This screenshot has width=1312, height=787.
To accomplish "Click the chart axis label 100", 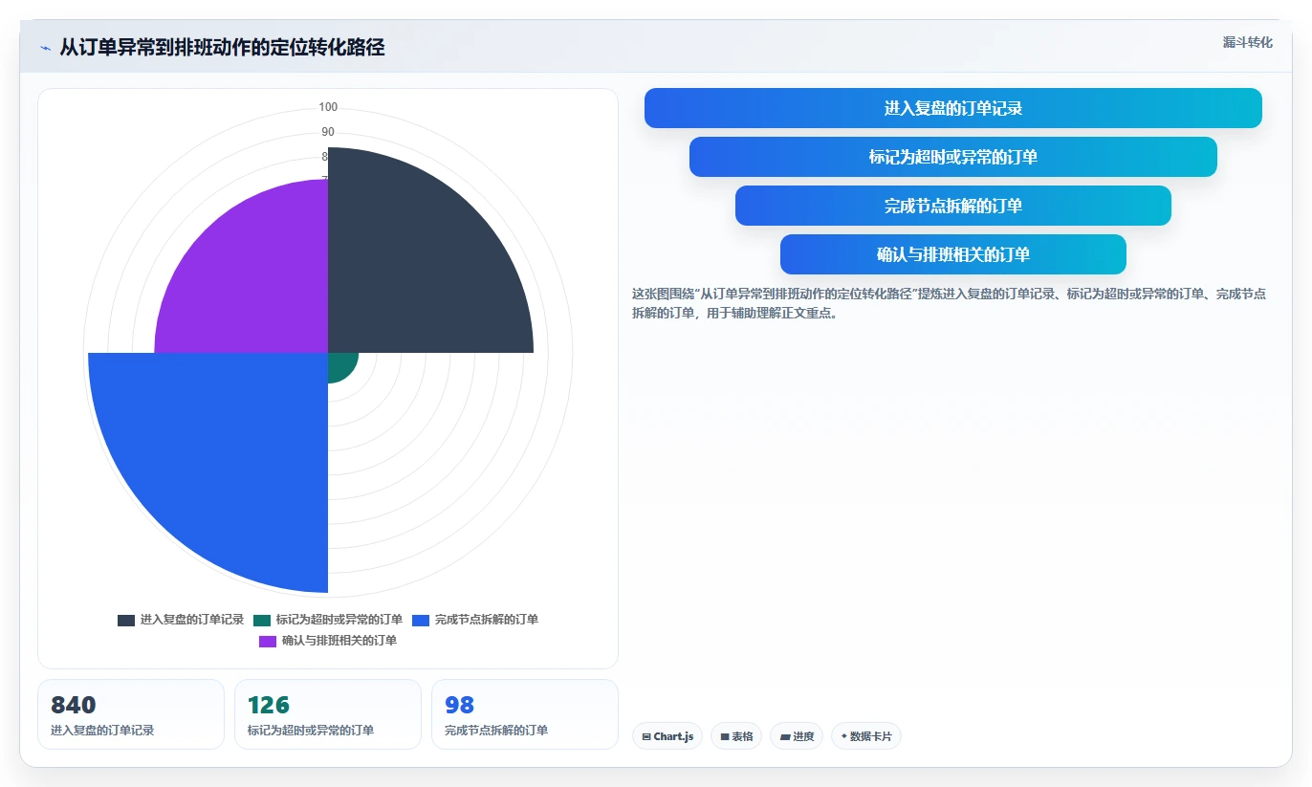I will (328, 107).
